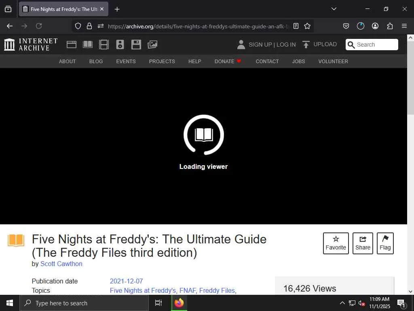Click the orange book item-type icon
414x311 pixels.
16,241
